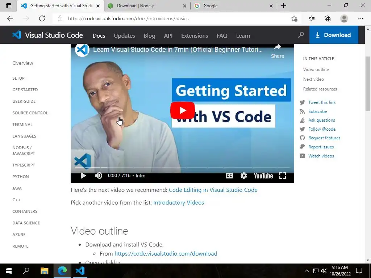
Task: Jump to Video outline in article nav
Action: pyautogui.click(x=316, y=69)
